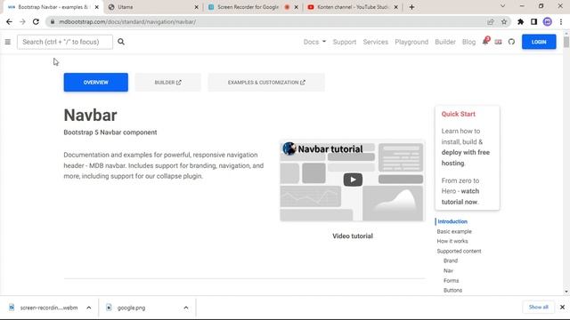570x320 pixels.
Task: Click the search magnifier icon
Action: (121, 42)
